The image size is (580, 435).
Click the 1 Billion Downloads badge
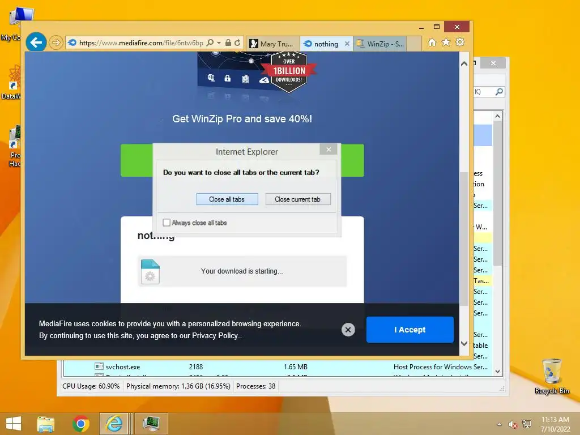289,72
